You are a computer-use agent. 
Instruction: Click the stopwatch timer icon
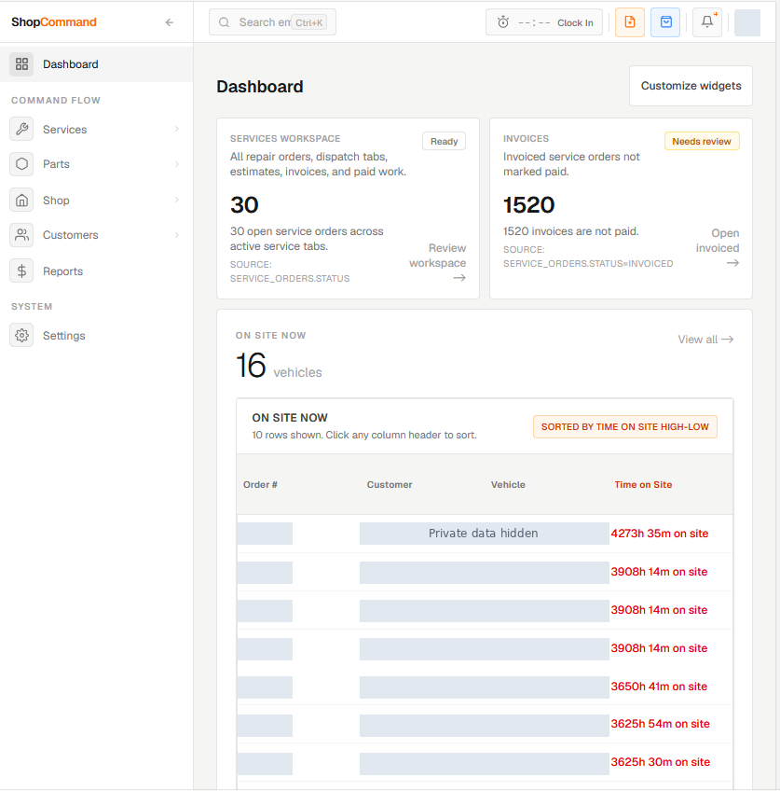tap(503, 22)
